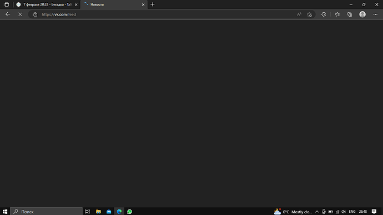Launch File Explorer from the taskbar
Viewport: 383px width, 215px height.
(x=98, y=212)
